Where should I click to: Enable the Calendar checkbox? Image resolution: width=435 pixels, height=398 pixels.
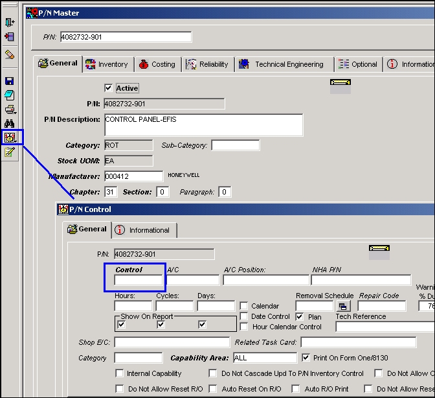[243, 306]
